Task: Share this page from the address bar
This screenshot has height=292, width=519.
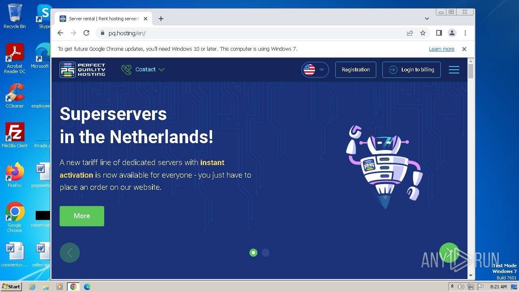Action: tap(410, 33)
